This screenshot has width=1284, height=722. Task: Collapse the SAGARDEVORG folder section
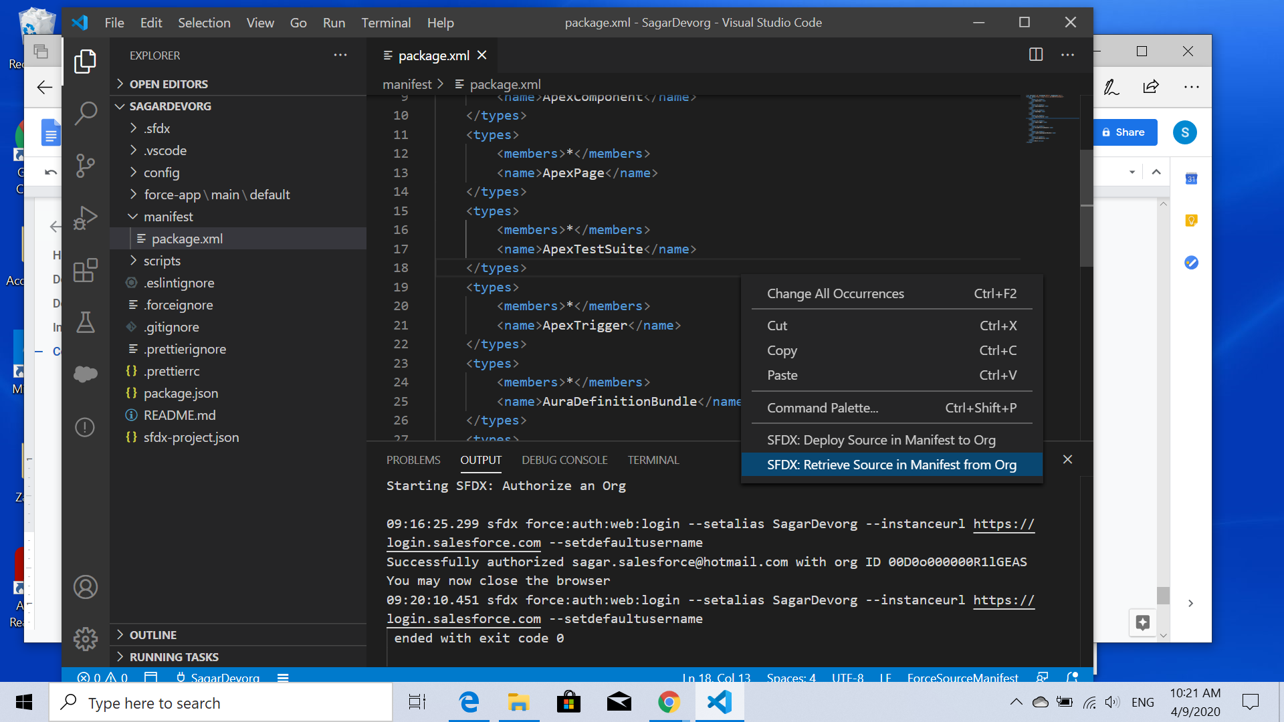(238, 106)
